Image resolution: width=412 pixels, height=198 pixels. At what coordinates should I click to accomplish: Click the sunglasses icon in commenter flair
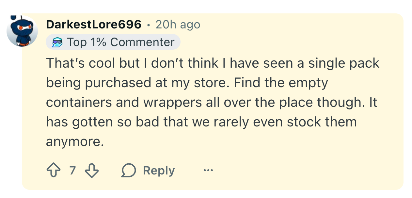coord(57,42)
